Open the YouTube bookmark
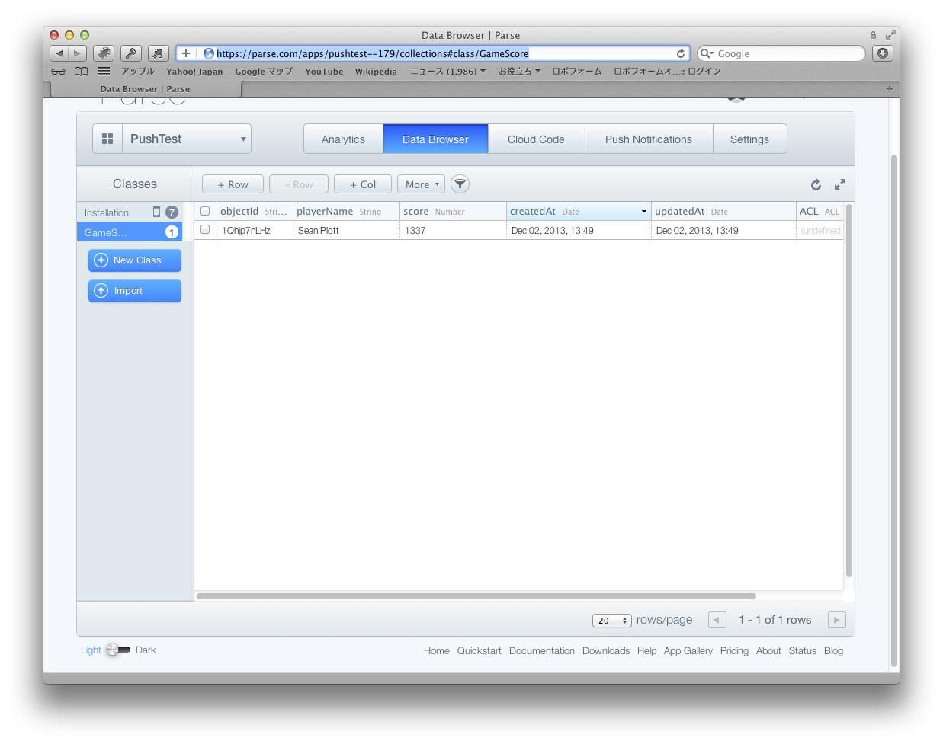Viewport: 943px width, 744px height. pos(324,72)
